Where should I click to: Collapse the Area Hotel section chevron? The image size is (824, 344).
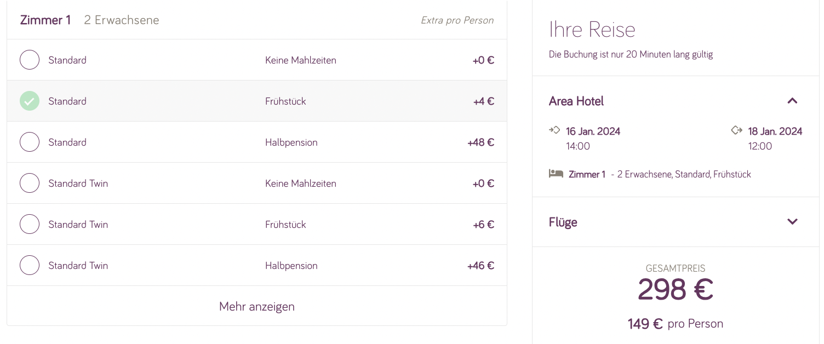pos(792,101)
